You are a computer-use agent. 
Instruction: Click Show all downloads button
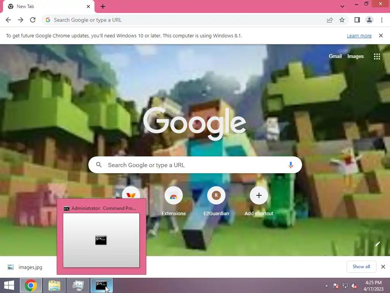pos(361,267)
